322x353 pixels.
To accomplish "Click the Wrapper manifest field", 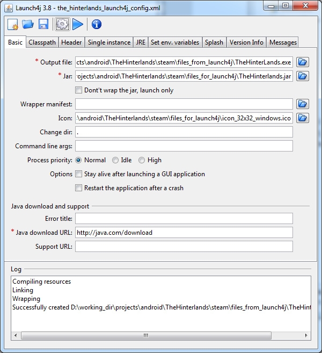I will (x=184, y=104).
